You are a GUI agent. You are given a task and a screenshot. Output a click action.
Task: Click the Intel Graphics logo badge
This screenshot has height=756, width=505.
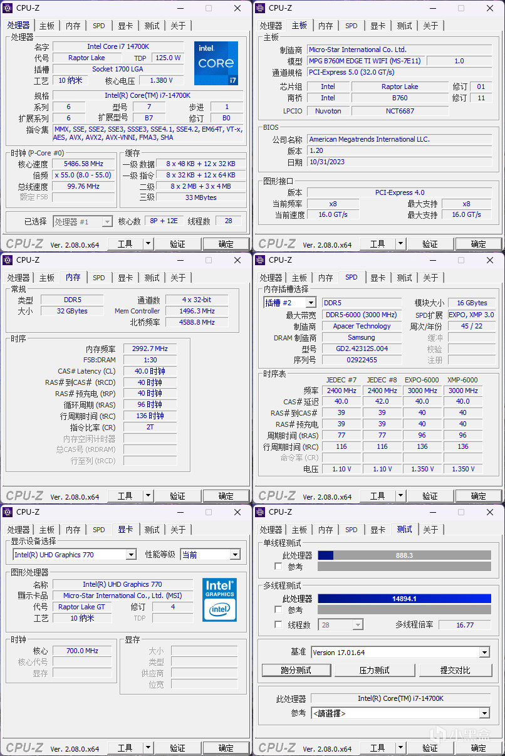[220, 599]
